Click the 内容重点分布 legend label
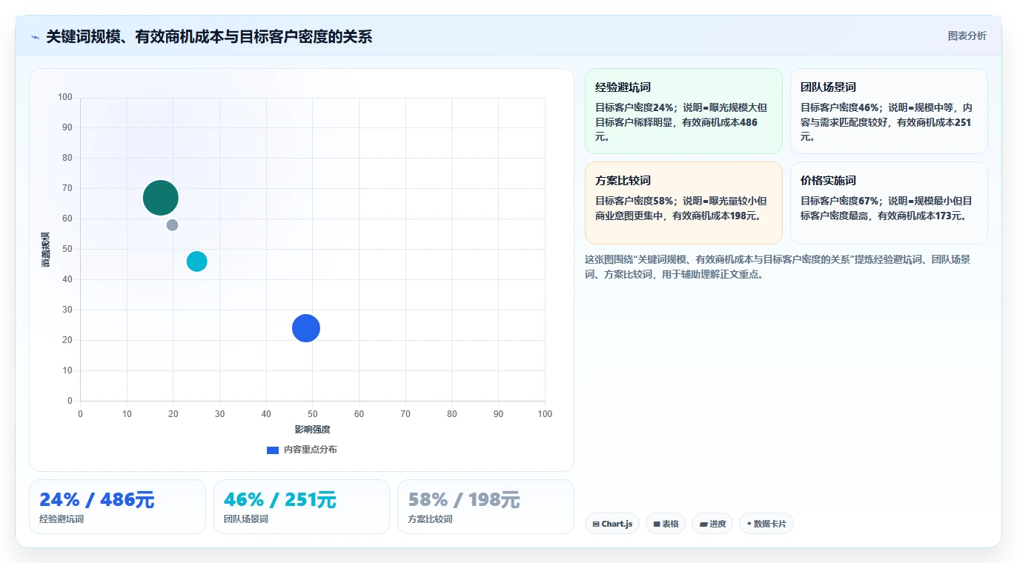 [310, 450]
